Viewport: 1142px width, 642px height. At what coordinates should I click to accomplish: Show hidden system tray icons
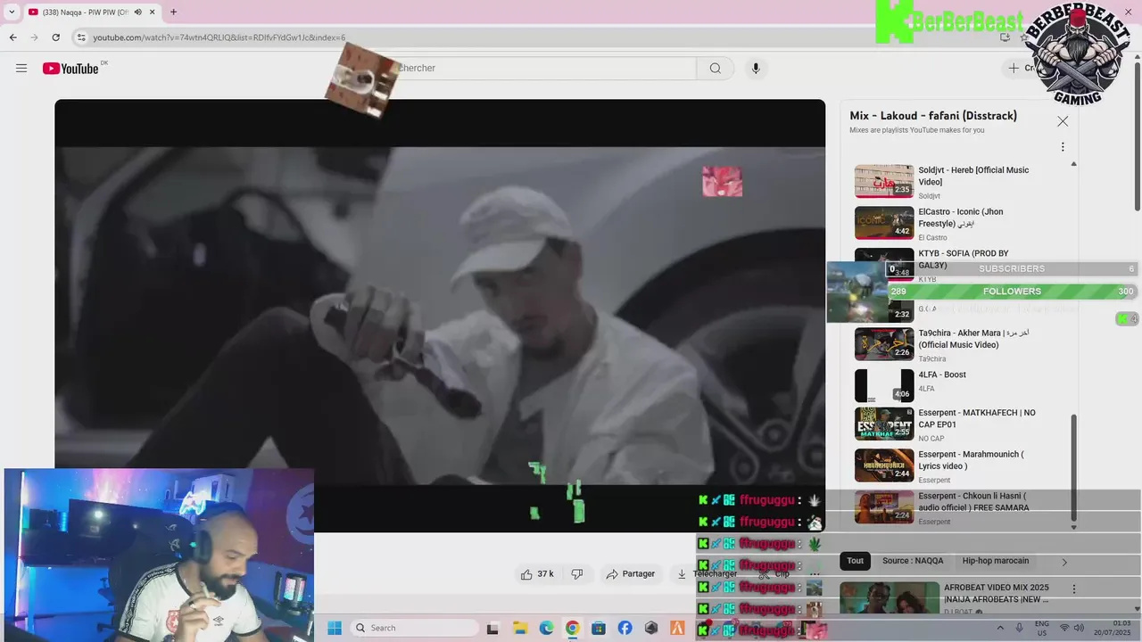(x=998, y=628)
